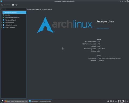Click the 7,8 GiB RAM memory value
Screen dimensions: 129x103
(100, 61)
